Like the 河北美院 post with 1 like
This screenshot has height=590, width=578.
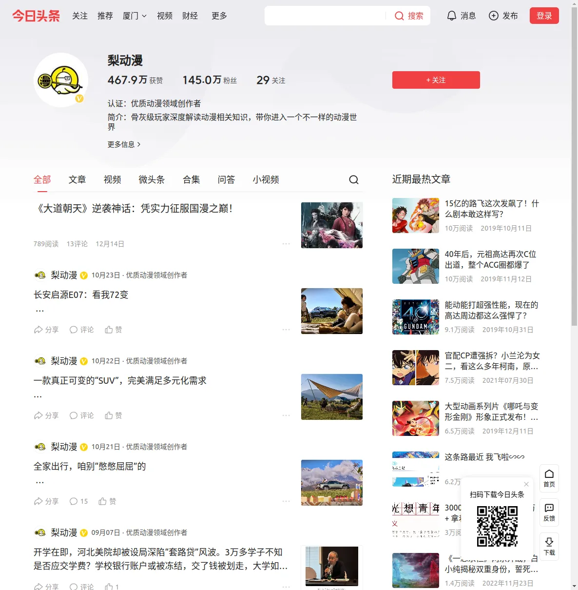pos(112,587)
